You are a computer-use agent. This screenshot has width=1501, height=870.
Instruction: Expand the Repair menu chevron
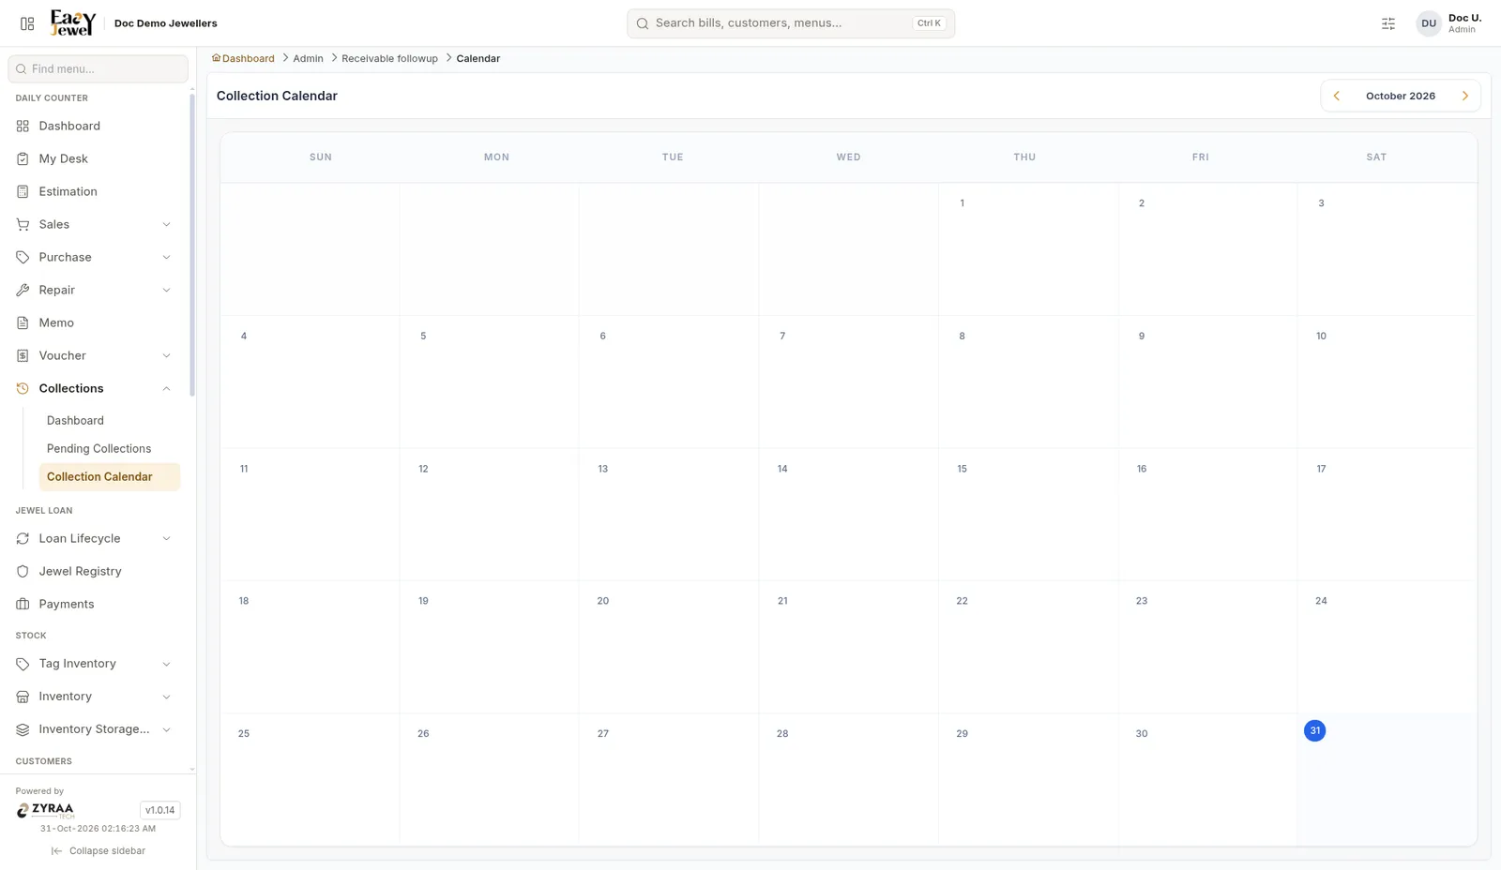tap(166, 290)
